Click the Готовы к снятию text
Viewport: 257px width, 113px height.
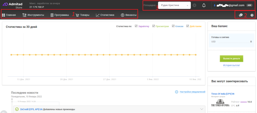point(220,37)
